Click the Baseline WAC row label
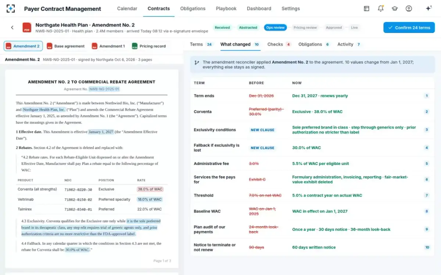 [x=207, y=211]
